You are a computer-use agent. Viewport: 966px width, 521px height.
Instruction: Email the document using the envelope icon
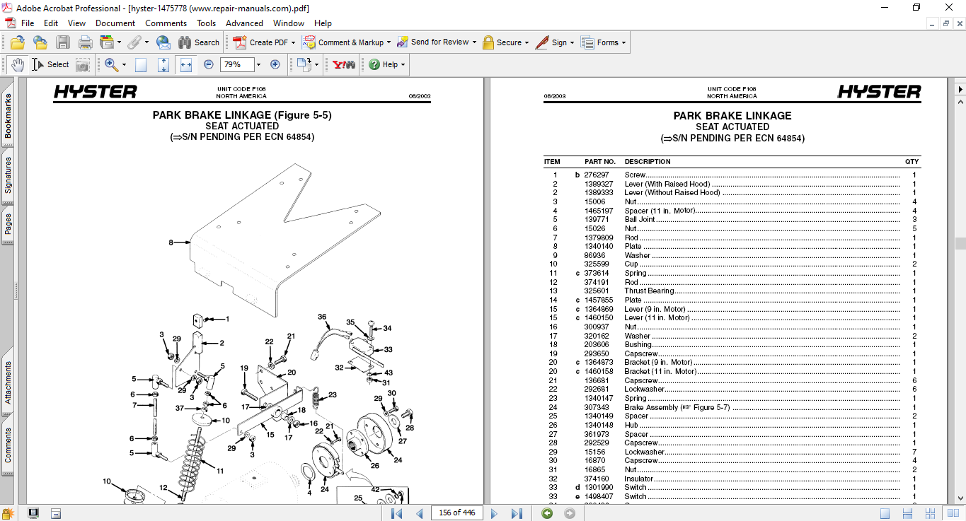162,42
